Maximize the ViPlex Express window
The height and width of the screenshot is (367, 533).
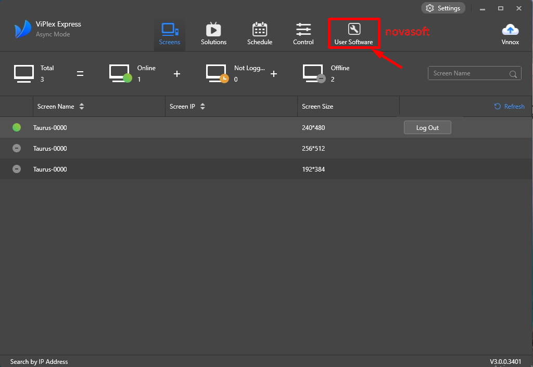[501, 8]
